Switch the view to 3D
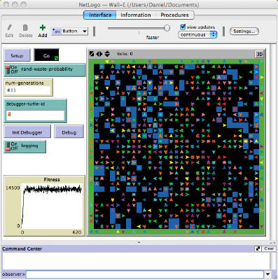Image resolution: width=278 pixels, height=280 pixels. [259, 54]
